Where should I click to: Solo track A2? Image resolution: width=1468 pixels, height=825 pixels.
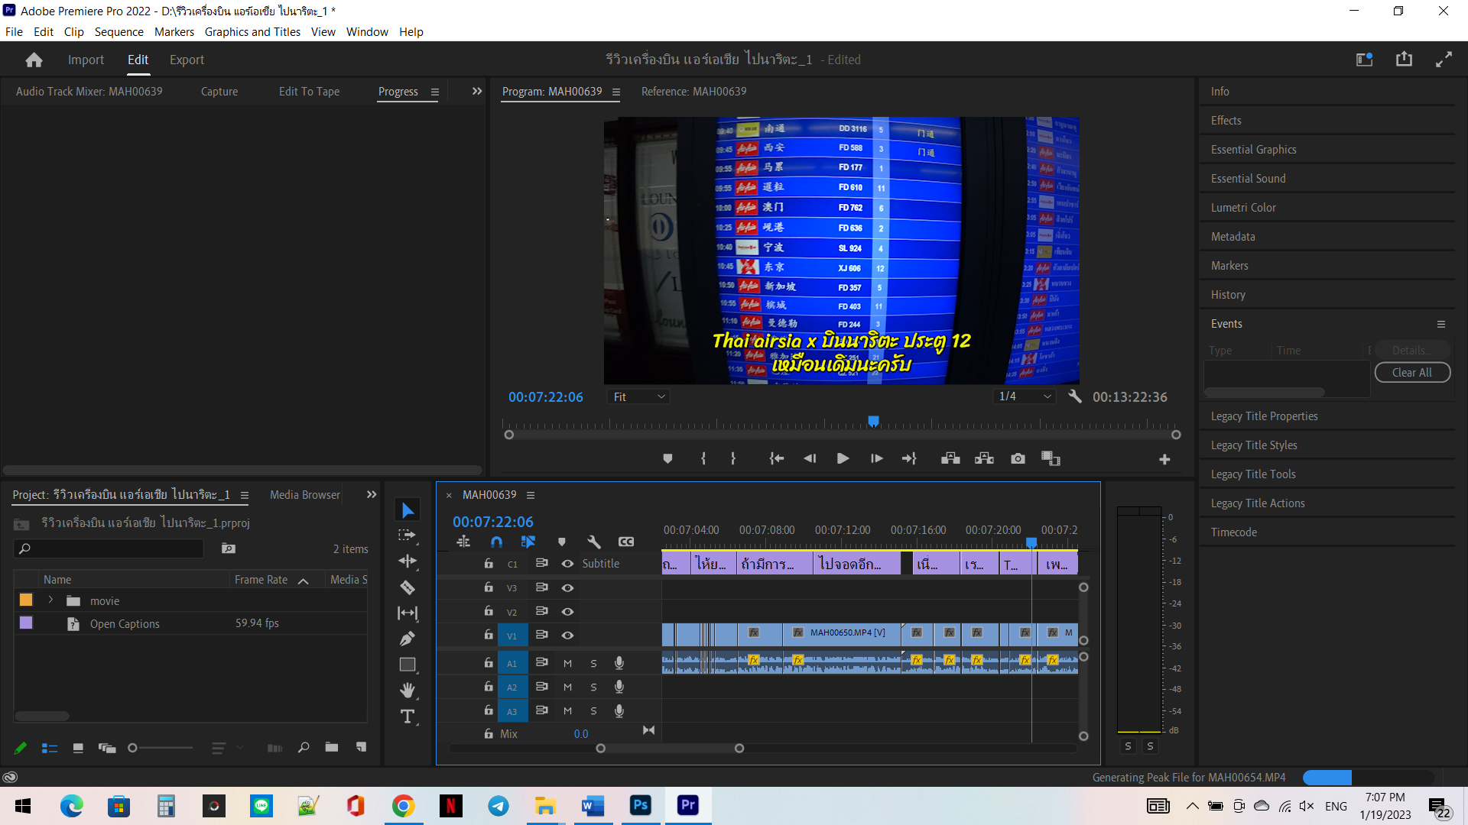[593, 687]
